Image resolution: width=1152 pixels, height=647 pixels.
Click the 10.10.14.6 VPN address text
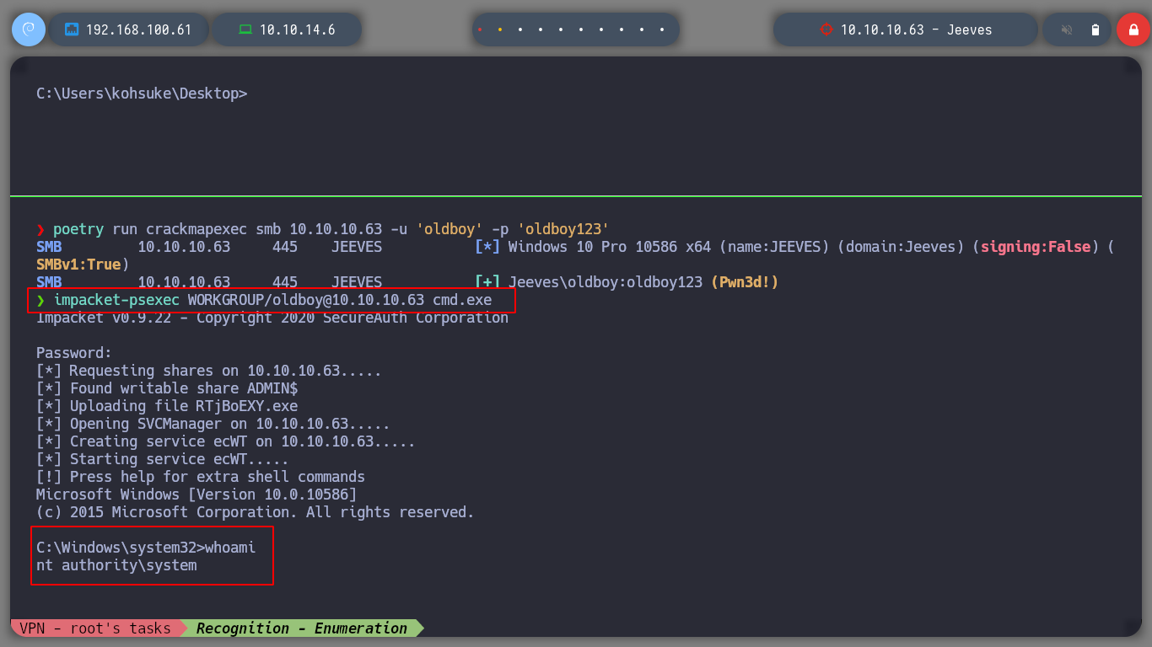click(x=298, y=29)
